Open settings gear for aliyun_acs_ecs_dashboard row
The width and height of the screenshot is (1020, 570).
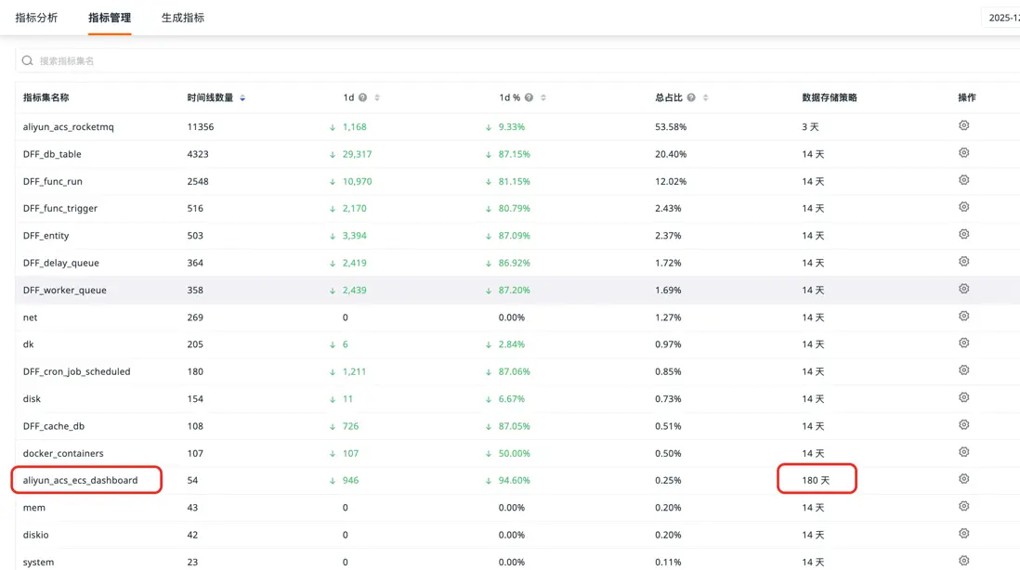pyautogui.click(x=964, y=479)
